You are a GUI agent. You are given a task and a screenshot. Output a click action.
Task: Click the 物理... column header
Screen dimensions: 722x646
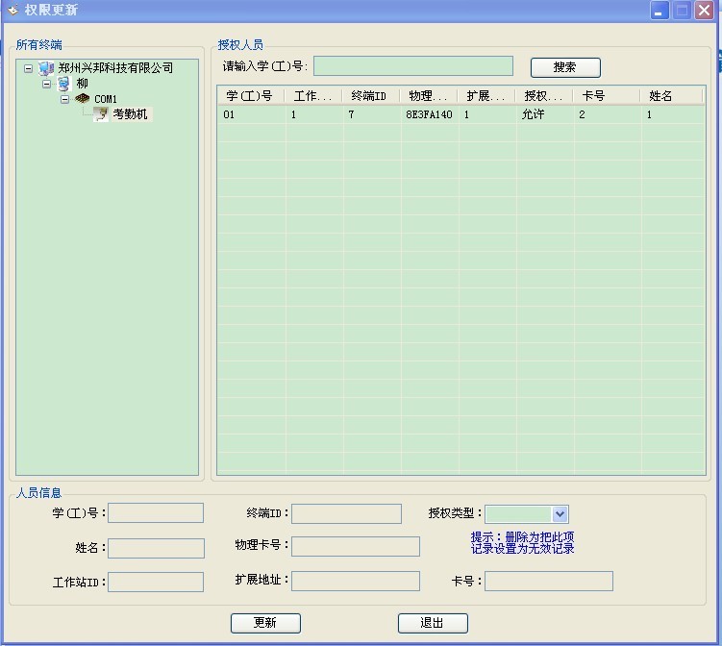429,96
